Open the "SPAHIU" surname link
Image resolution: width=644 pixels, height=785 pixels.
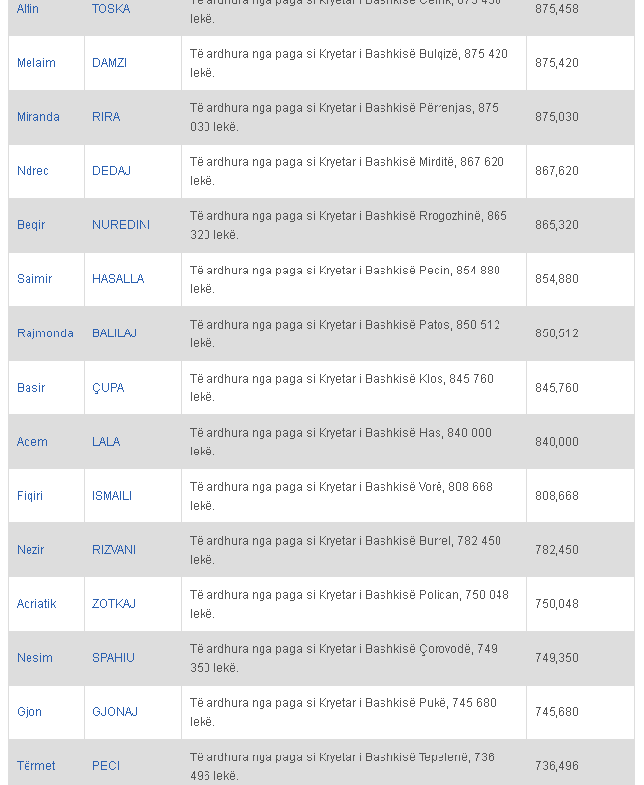click(113, 658)
